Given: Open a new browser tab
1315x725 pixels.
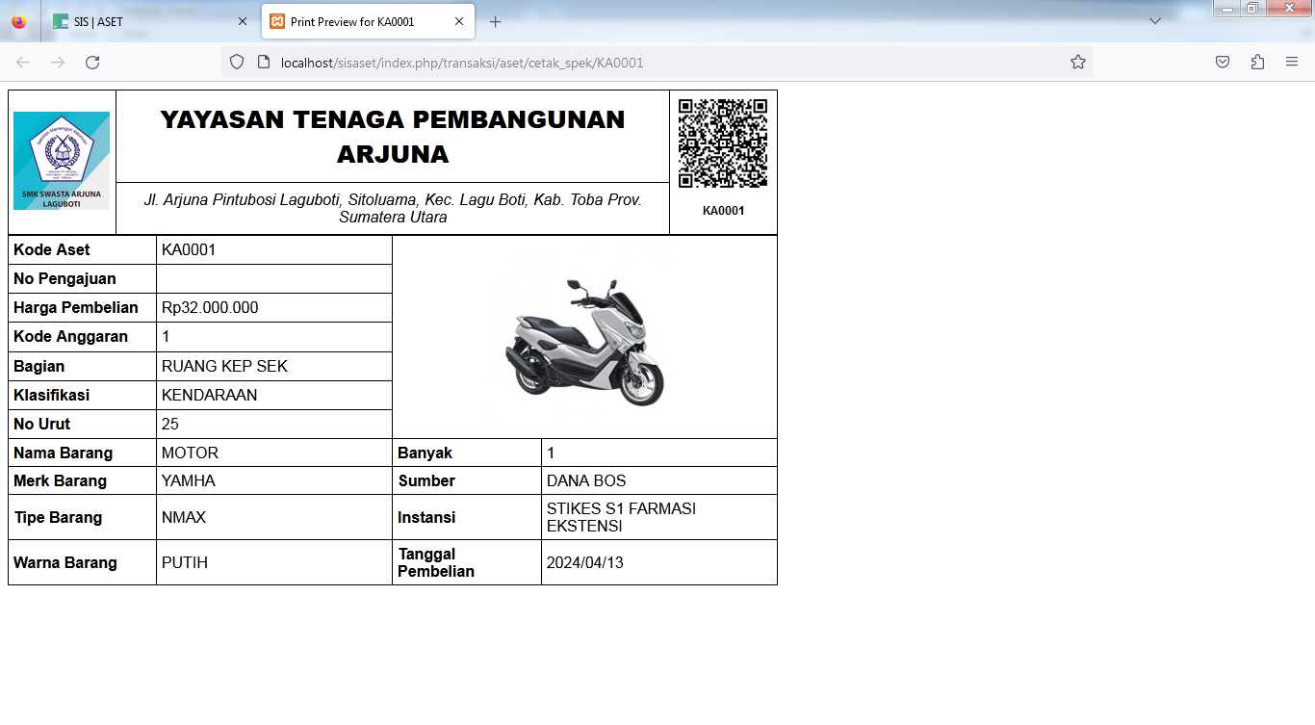Looking at the screenshot, I should pos(496,21).
